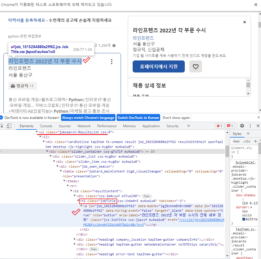Expand the border shorthand property

click(x=251, y=207)
